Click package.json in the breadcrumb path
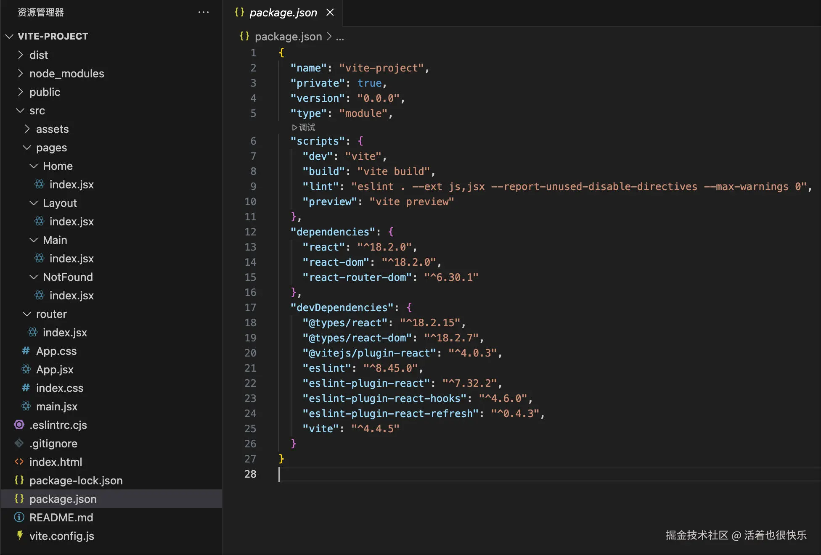The image size is (821, 555). point(288,37)
